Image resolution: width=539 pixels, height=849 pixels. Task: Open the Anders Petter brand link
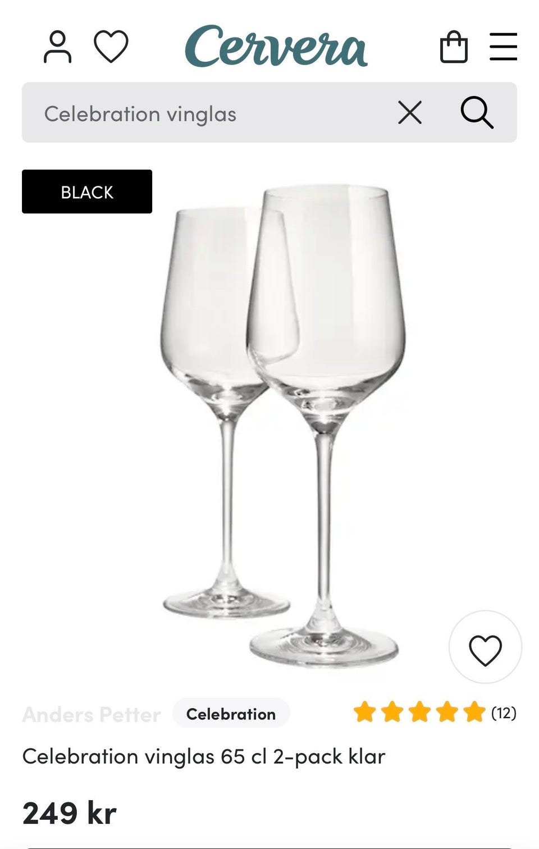coord(92,714)
